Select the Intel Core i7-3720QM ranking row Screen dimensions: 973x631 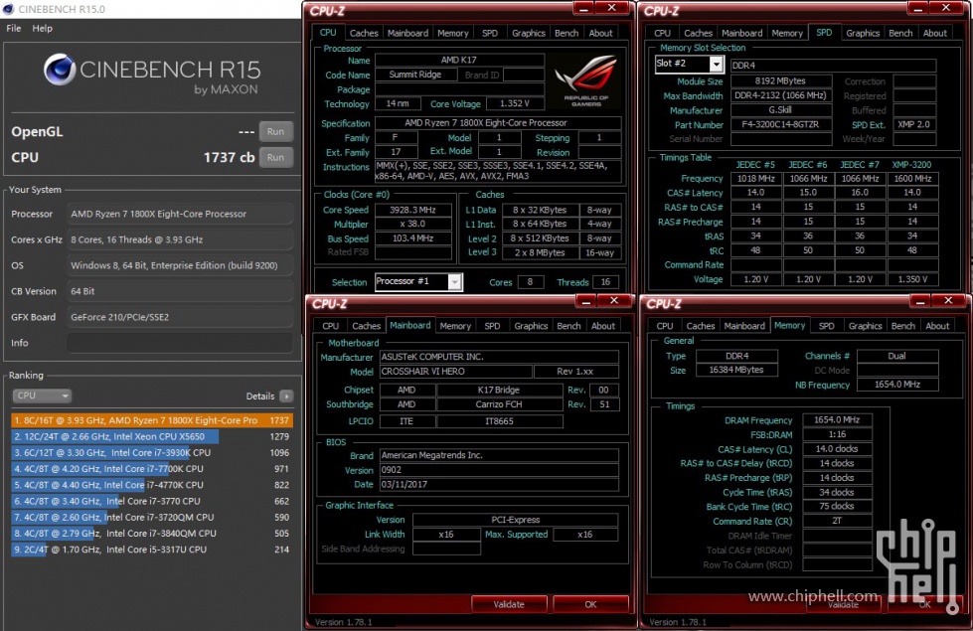click(152, 517)
